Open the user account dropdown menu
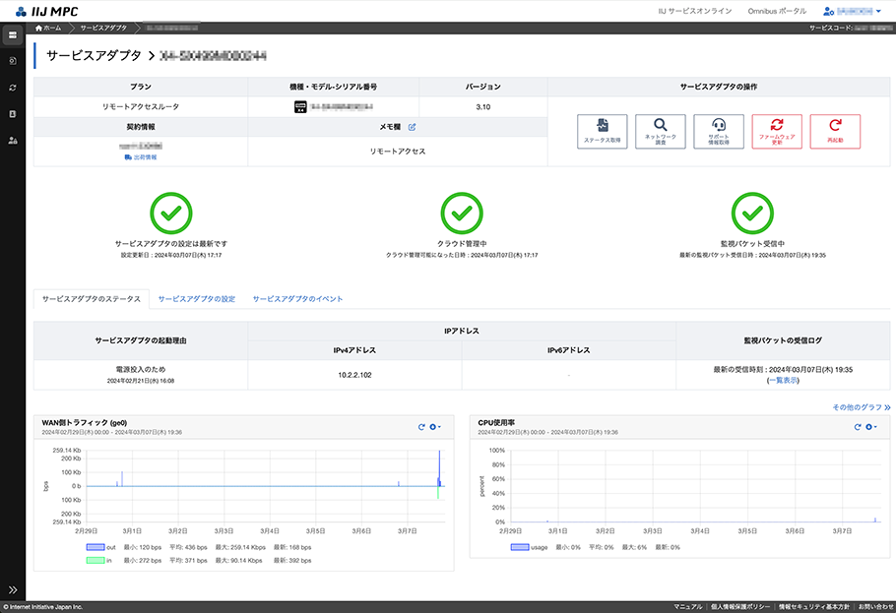This screenshot has width=896, height=613. coord(853,11)
